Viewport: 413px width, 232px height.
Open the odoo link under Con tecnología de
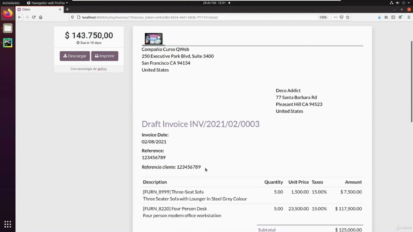tap(102, 69)
